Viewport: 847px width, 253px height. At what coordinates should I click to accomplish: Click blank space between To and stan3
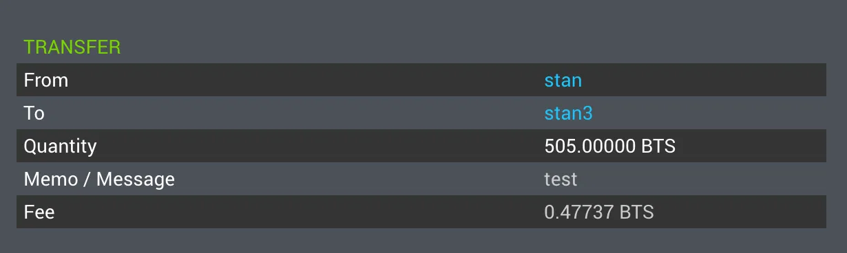pyautogui.click(x=294, y=113)
